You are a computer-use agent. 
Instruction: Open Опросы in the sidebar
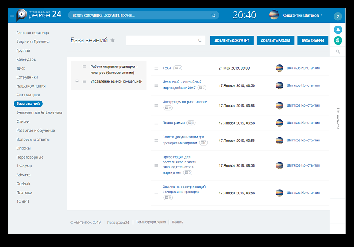click(x=24, y=148)
